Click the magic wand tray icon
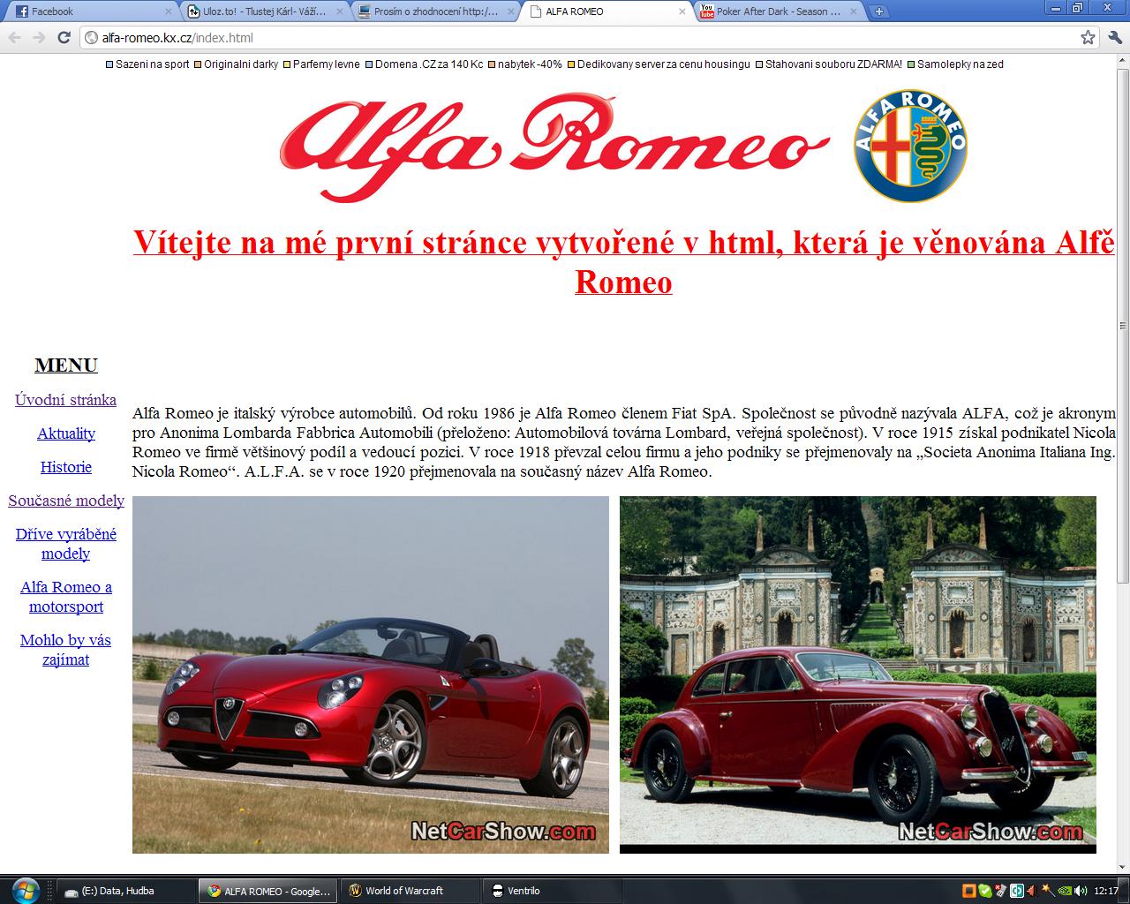 tap(1047, 891)
